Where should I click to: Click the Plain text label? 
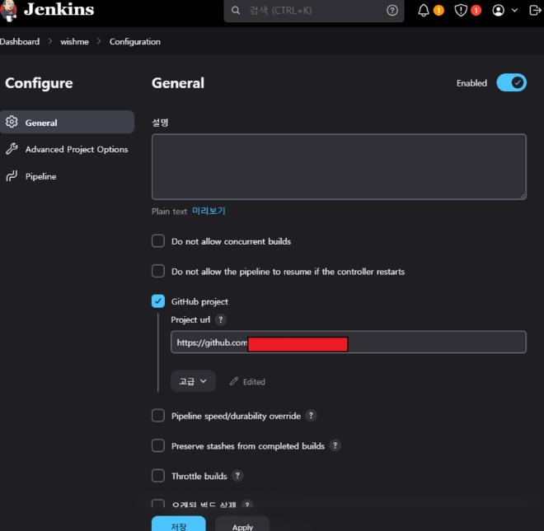tap(169, 211)
